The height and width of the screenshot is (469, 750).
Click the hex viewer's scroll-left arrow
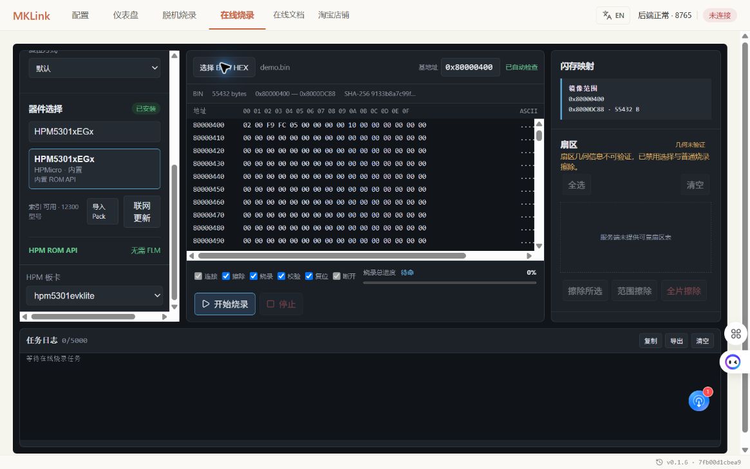point(192,256)
